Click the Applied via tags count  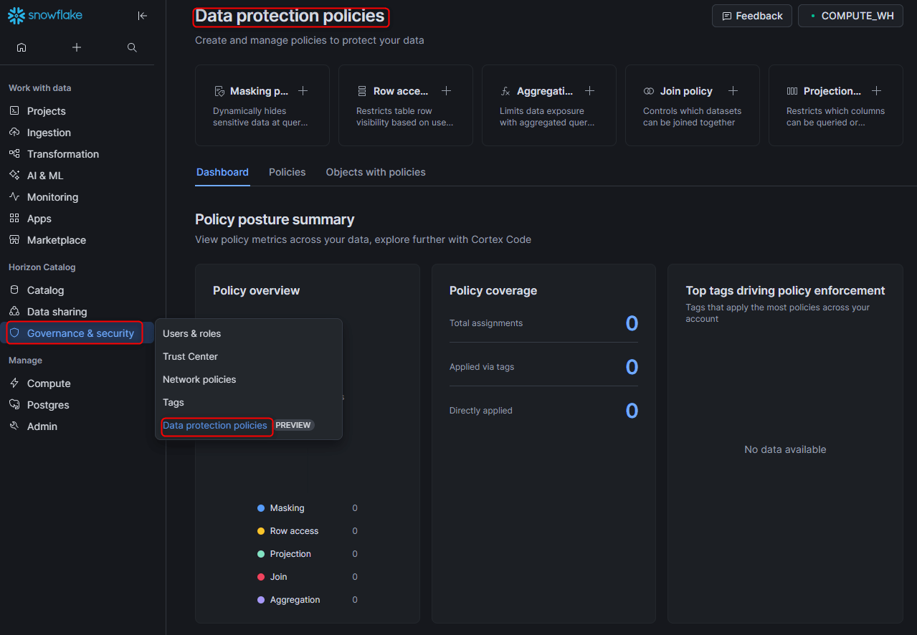click(x=632, y=368)
